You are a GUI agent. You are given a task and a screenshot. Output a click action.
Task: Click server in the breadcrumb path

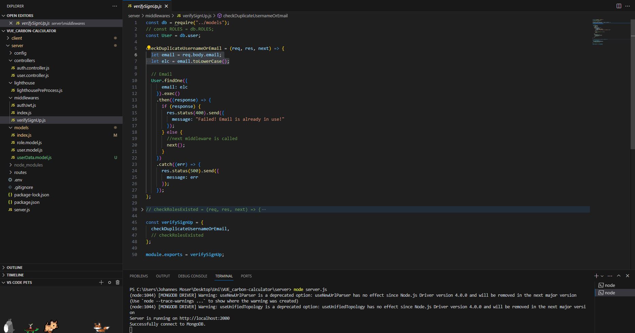(134, 16)
